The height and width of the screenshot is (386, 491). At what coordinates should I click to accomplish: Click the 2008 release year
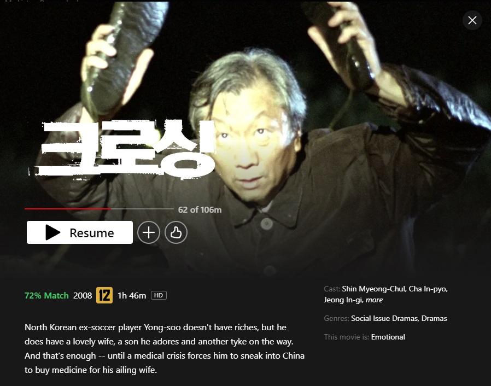83,296
